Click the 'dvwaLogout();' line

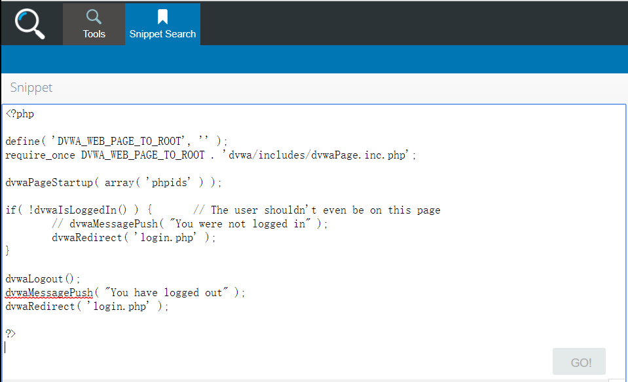pyautogui.click(x=43, y=278)
